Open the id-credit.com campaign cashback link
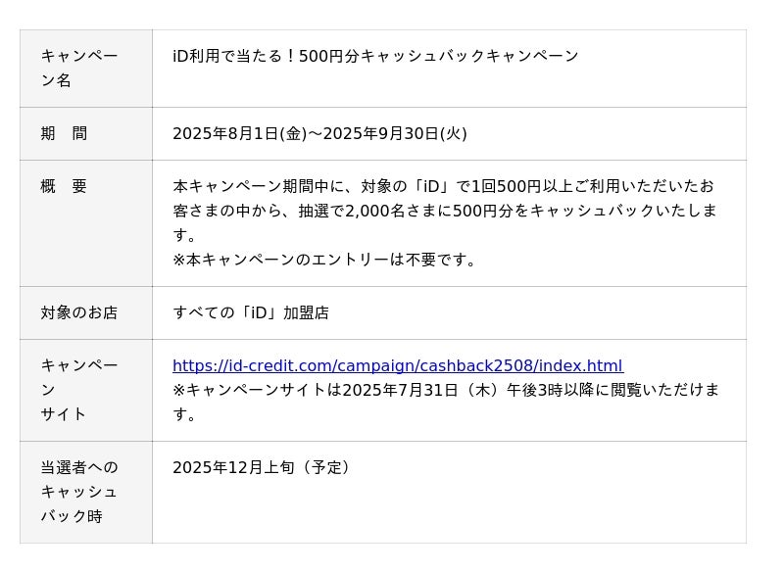The height and width of the screenshot is (573, 784). tap(397, 366)
